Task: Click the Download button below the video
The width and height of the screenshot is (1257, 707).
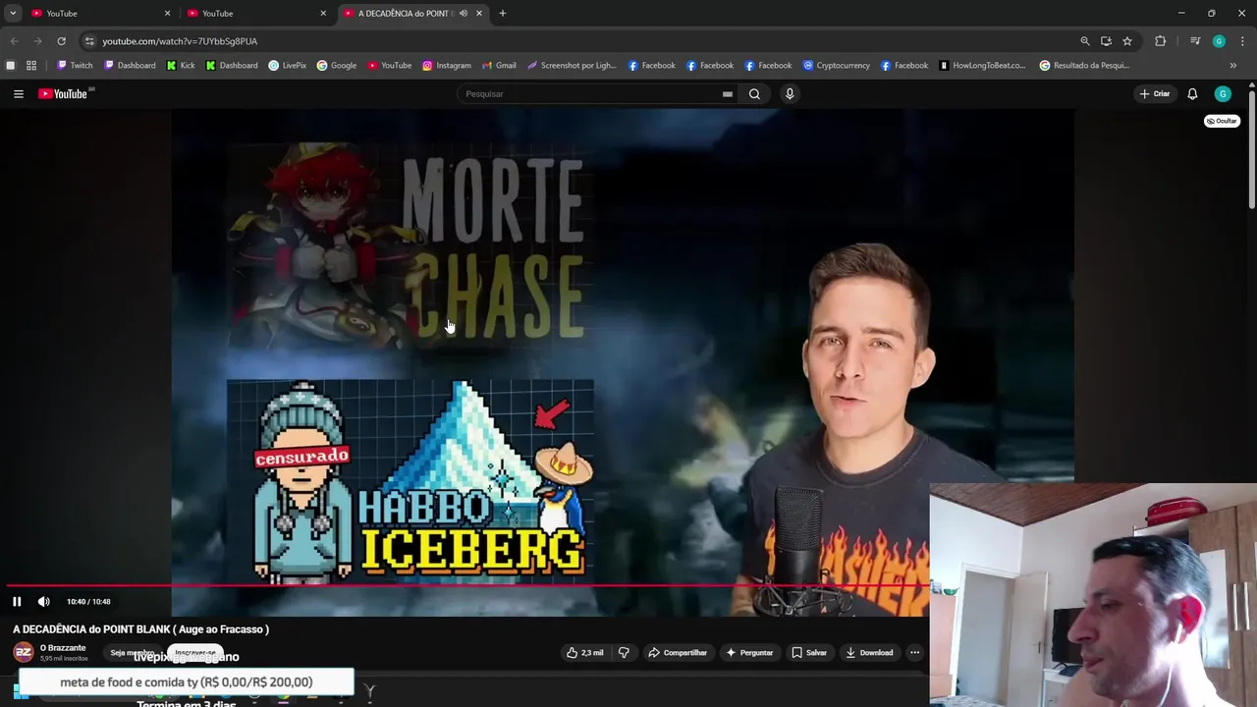Action: point(869,653)
